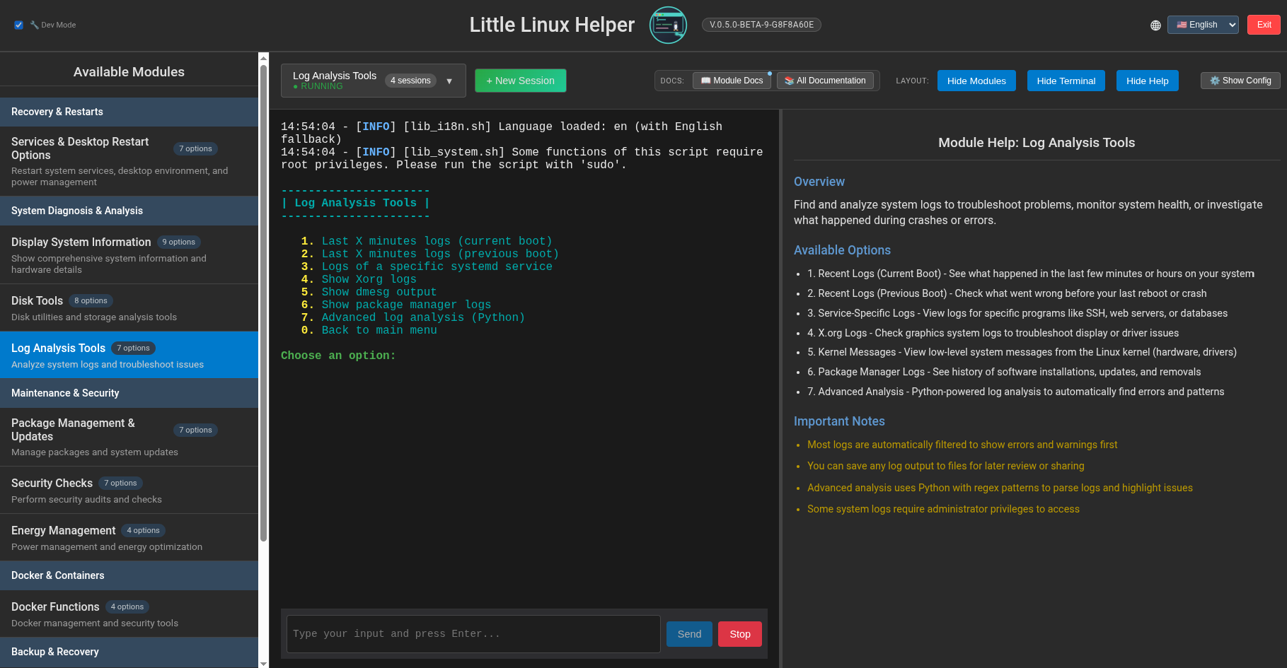Open the English language dropdown
1287x668 pixels.
pos(1203,25)
